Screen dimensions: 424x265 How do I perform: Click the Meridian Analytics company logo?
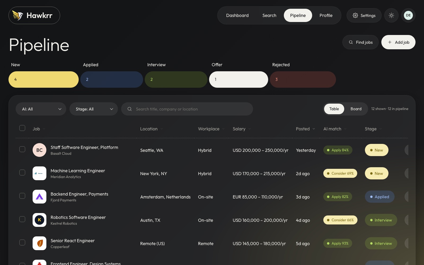tap(39, 173)
